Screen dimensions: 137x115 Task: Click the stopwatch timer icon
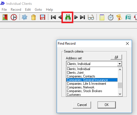111,17
